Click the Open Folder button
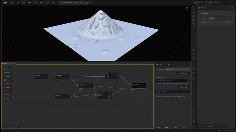The image size is (236, 132). click(184, 87)
